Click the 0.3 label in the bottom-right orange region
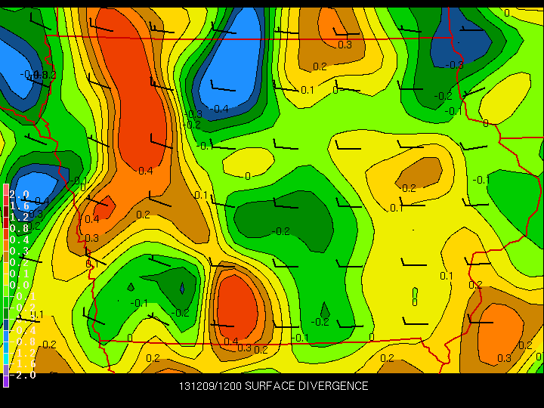 [x=504, y=357]
